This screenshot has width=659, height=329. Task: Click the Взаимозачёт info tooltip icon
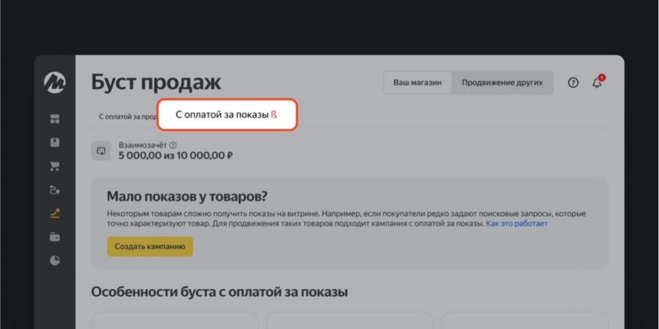point(173,145)
